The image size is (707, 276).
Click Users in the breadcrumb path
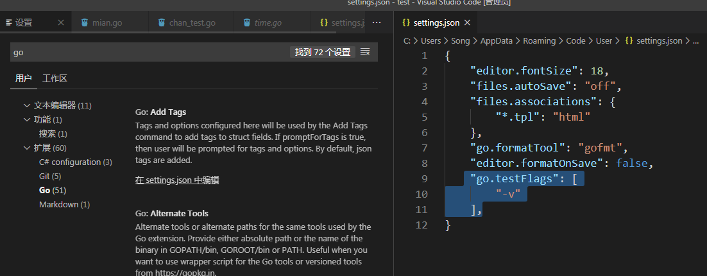pos(430,41)
